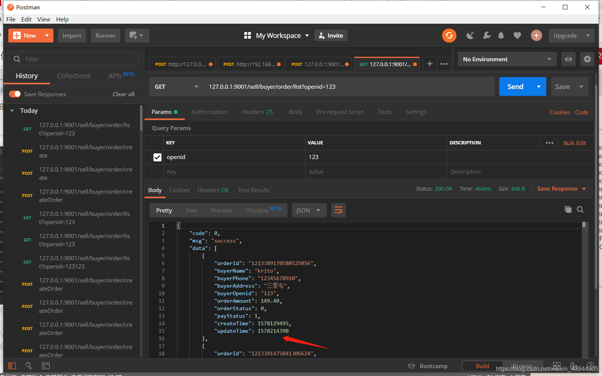Click the response body scrollbar thumb
Screen dimensions: 602x376
[584, 224]
